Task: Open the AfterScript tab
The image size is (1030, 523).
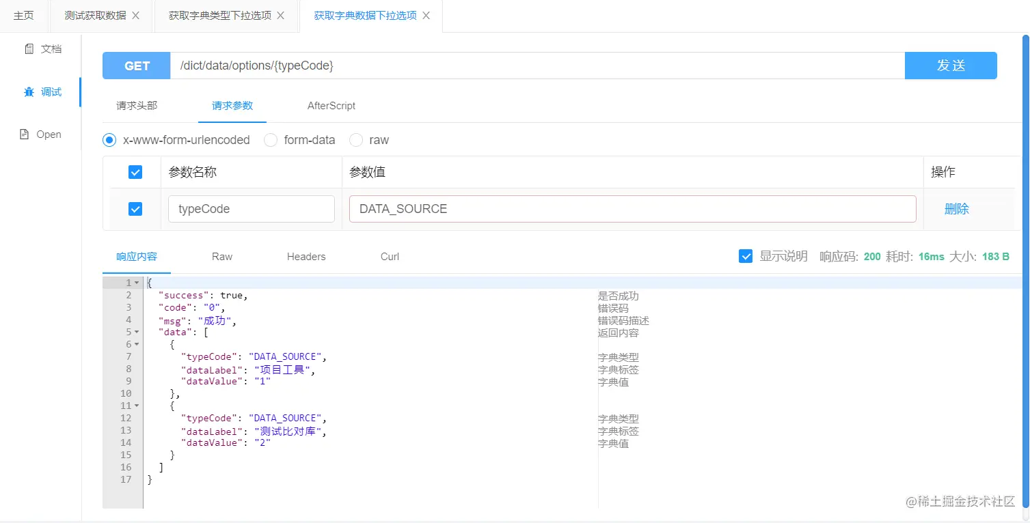Action: point(331,106)
